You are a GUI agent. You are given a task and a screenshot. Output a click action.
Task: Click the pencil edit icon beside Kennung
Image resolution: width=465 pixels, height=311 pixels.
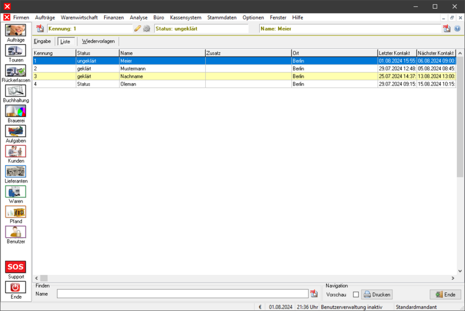point(138,28)
